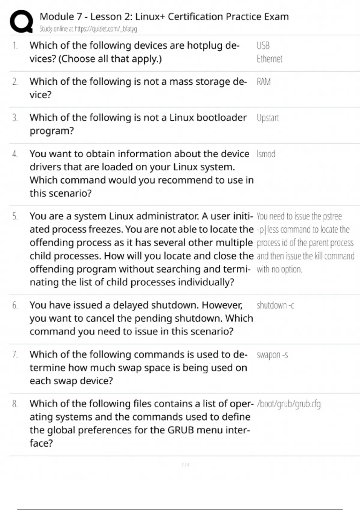Click the lsmod answer
This screenshot has height=510, width=360.
click(266, 154)
